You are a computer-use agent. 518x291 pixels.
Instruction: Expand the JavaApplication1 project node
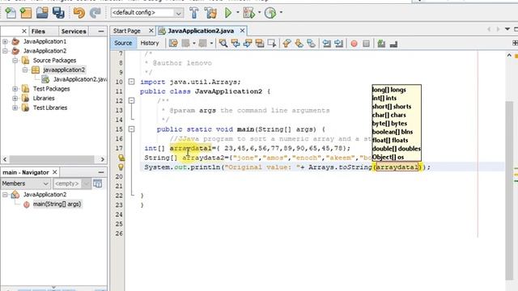(x=6, y=41)
